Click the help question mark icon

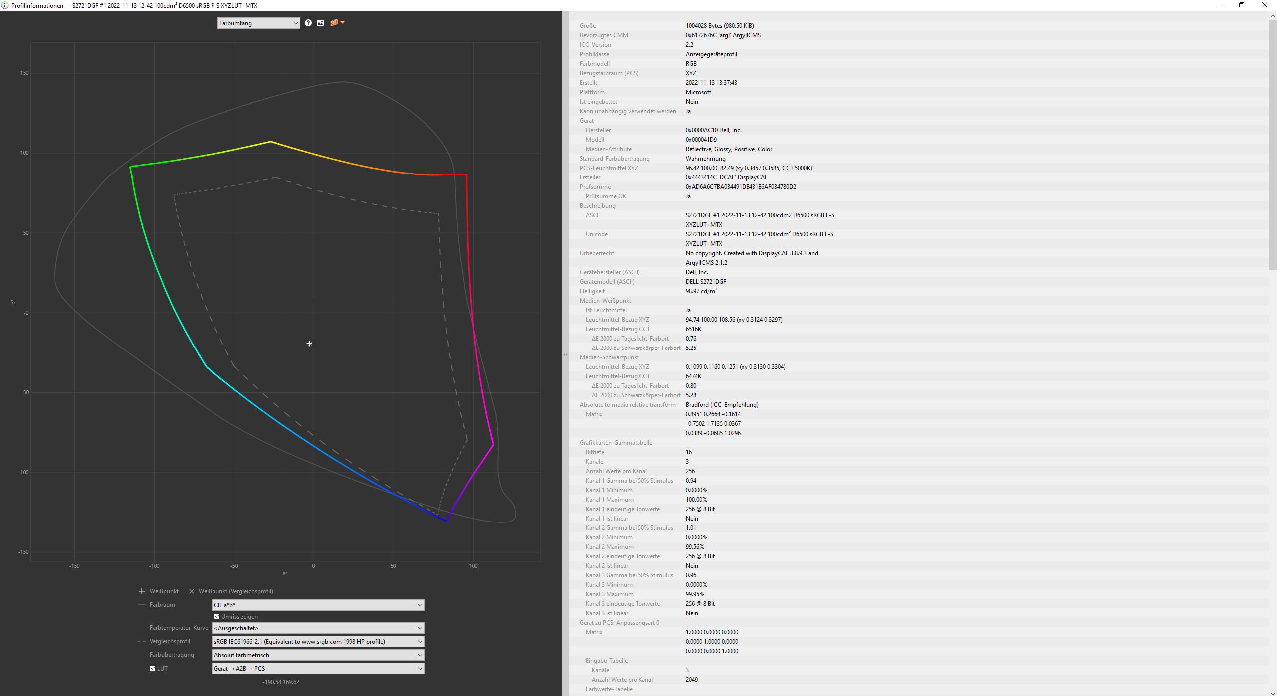point(308,23)
